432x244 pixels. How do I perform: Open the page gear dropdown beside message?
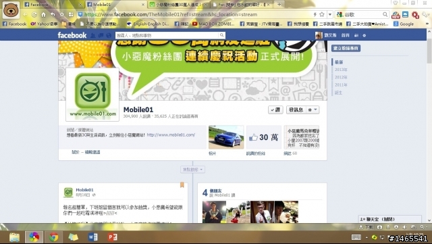pyautogui.click(x=313, y=110)
